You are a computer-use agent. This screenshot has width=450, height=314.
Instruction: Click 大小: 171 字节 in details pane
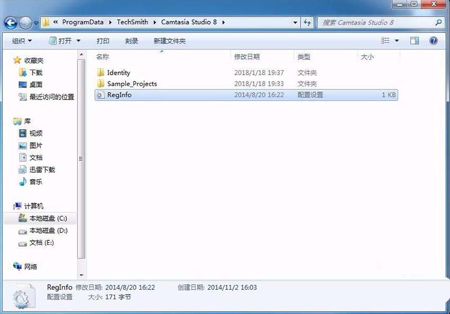pos(109,297)
